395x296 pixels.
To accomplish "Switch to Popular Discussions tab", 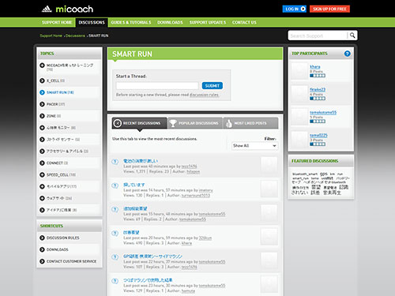I will click(x=195, y=123).
